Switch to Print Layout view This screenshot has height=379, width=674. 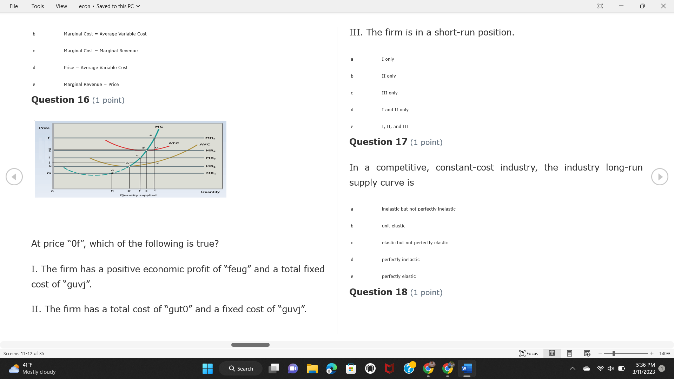(569, 353)
